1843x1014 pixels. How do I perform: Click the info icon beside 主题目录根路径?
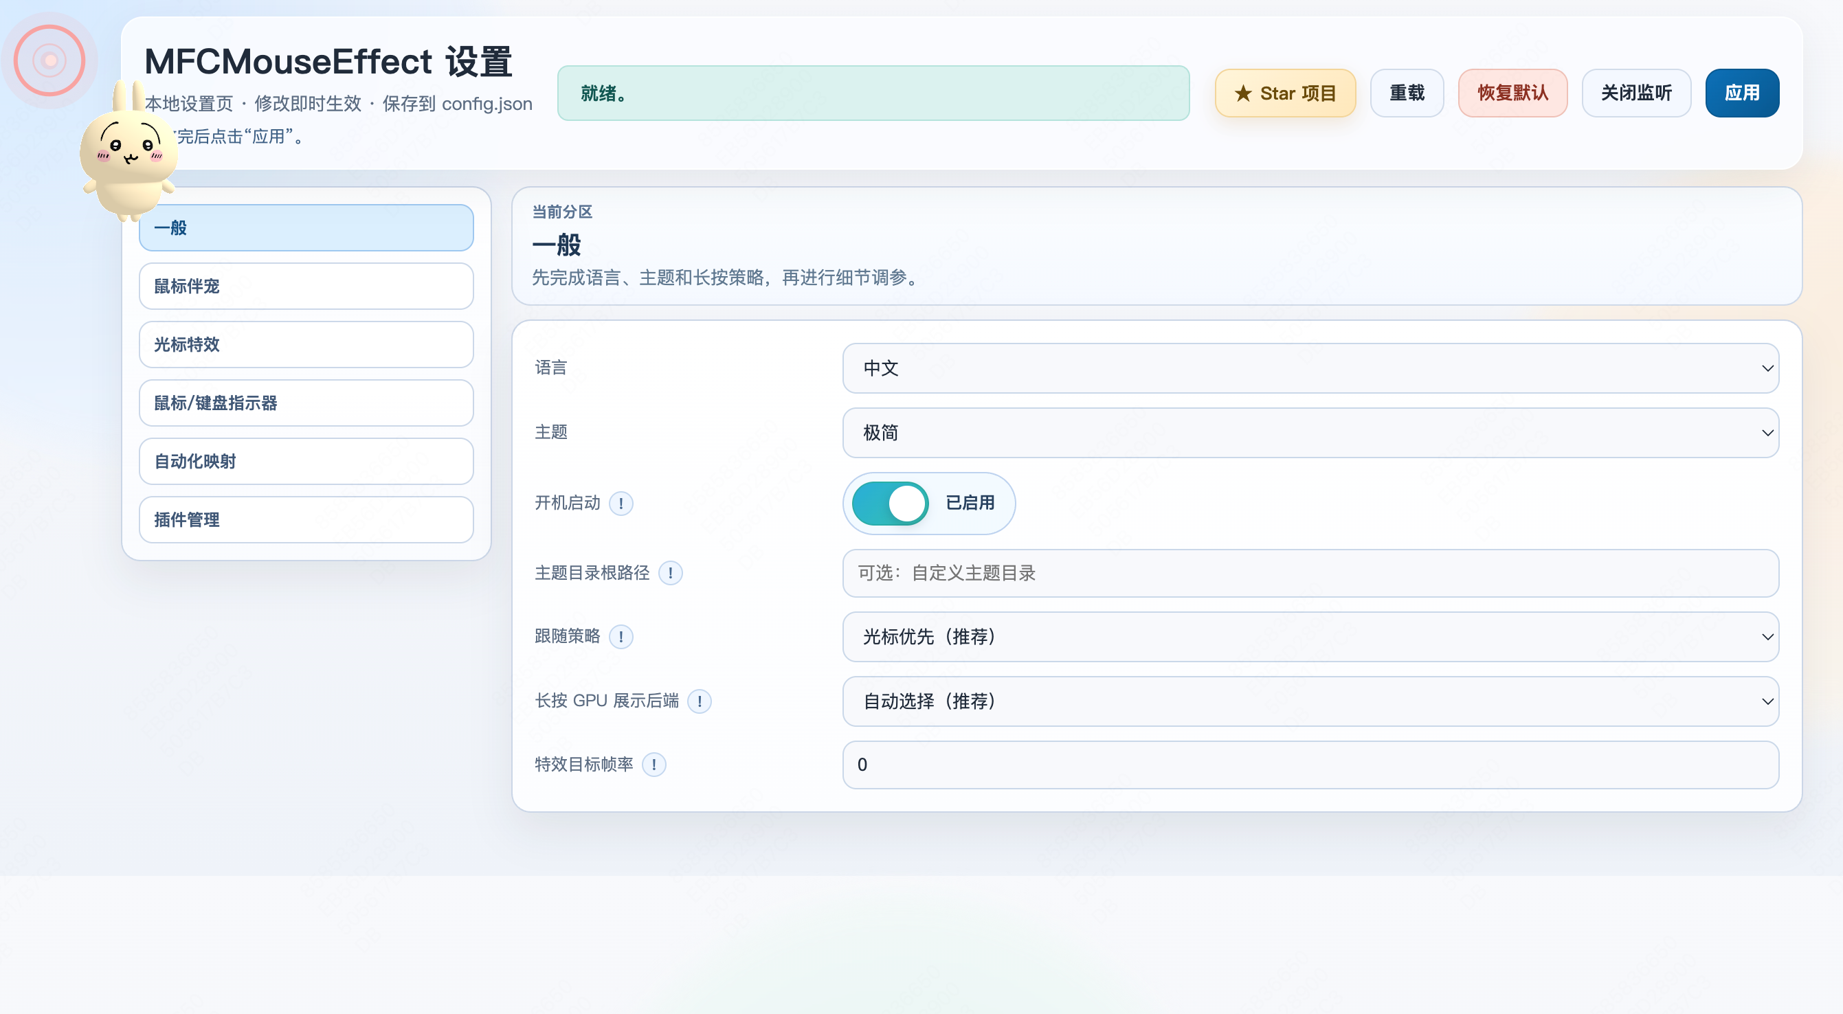point(670,573)
